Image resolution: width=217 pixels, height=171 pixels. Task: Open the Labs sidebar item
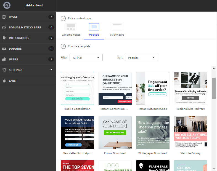click(28, 81)
